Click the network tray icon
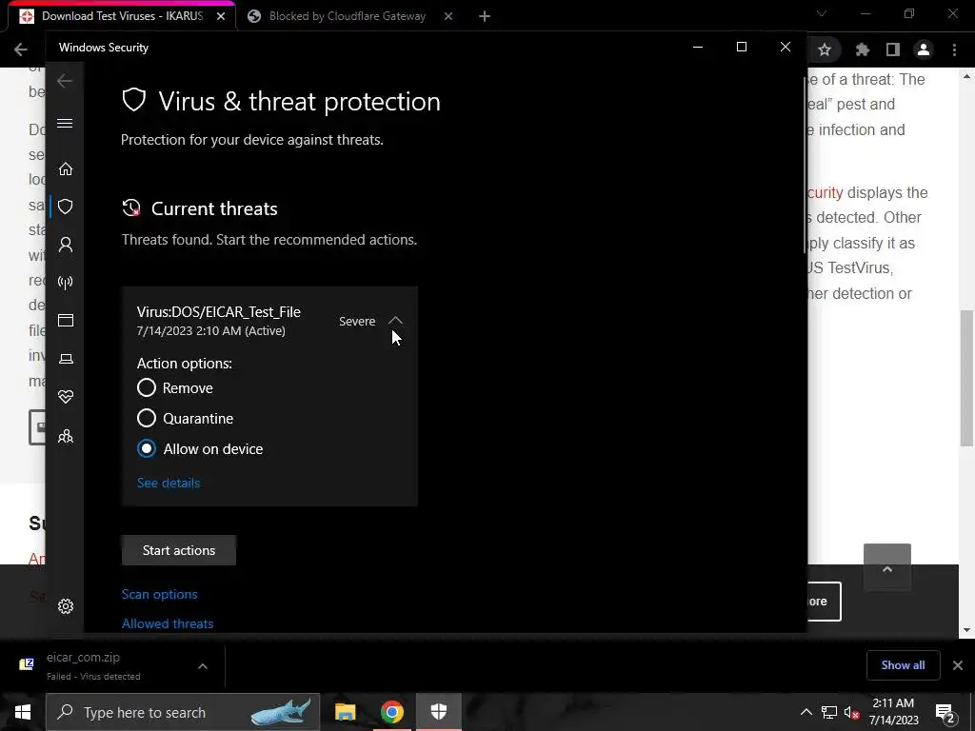This screenshot has width=975, height=731. point(829,712)
